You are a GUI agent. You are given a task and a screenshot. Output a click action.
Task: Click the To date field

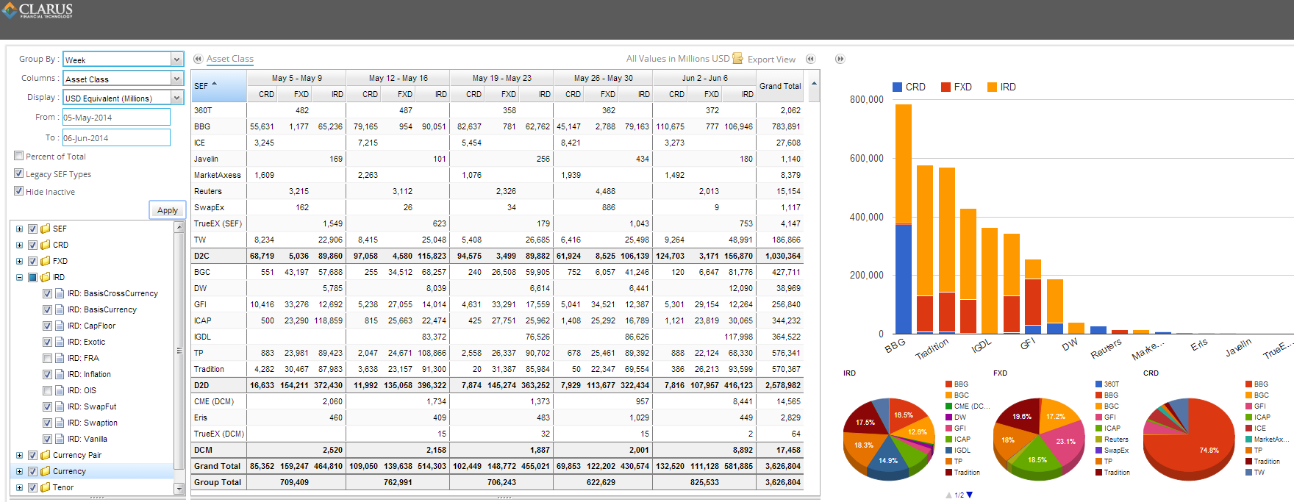[116, 137]
